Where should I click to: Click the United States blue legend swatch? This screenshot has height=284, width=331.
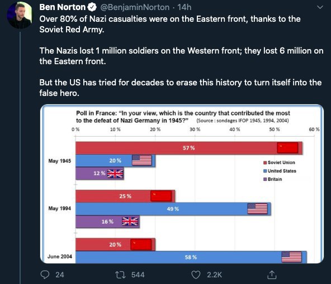click(265, 171)
